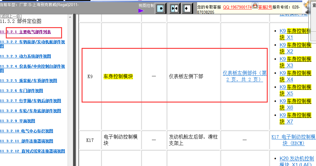Open 11.3.2.12 直列式线束连接器端视图
The height and width of the screenshot is (166, 316).
pyautogui.click(x=32, y=151)
